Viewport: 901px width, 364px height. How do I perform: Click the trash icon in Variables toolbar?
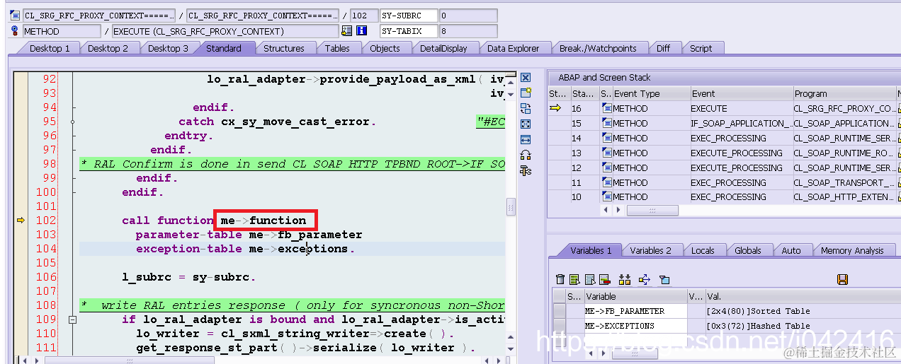560,280
